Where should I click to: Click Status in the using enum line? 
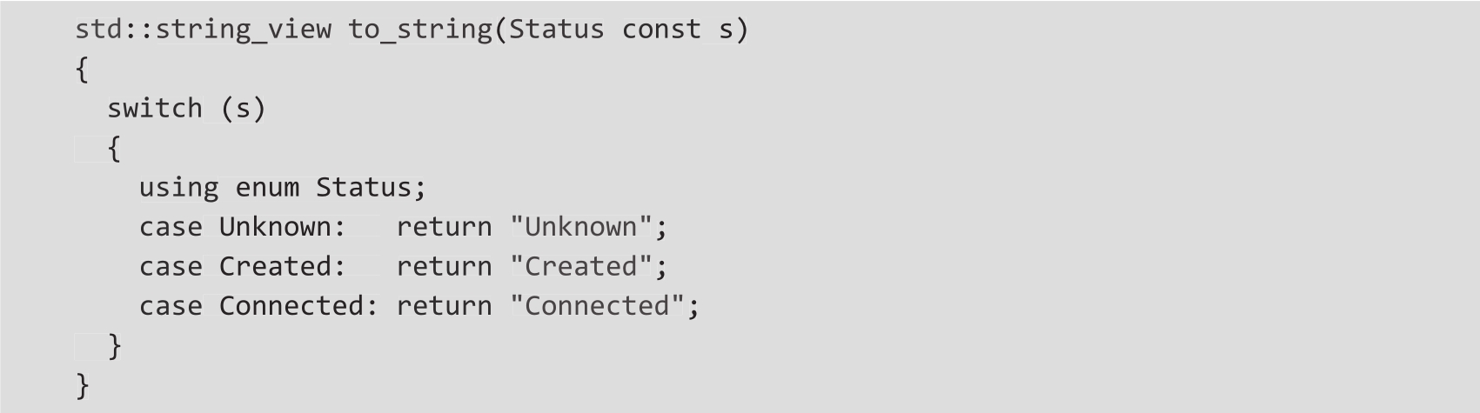[x=363, y=188]
